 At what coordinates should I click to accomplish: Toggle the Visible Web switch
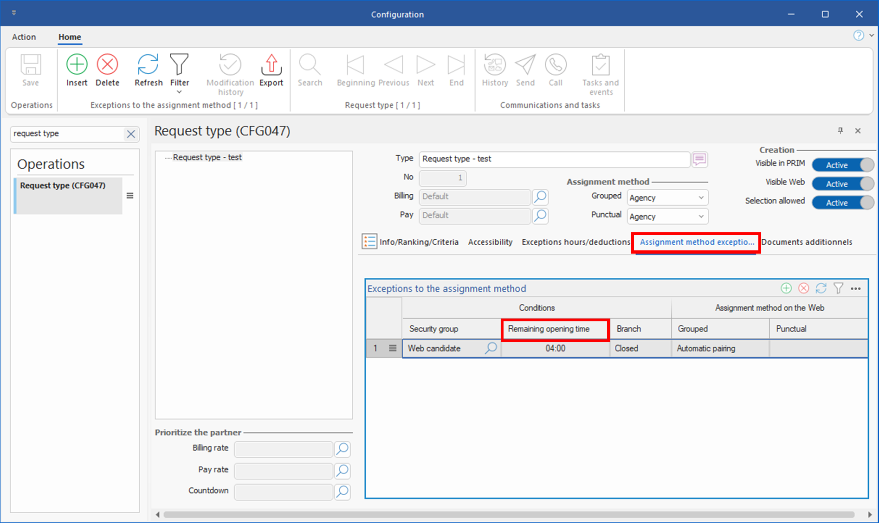(842, 184)
